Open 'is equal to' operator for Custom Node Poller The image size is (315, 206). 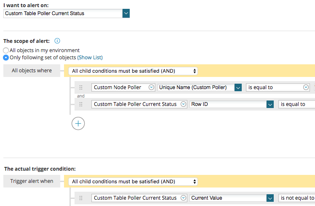pyautogui.click(x=278, y=87)
